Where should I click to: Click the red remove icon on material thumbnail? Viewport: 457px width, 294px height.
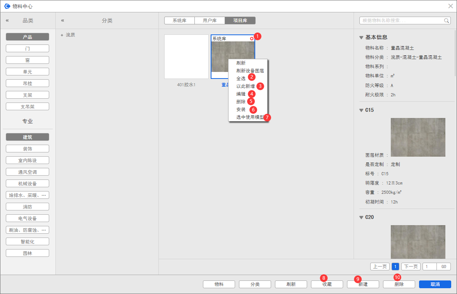point(252,38)
